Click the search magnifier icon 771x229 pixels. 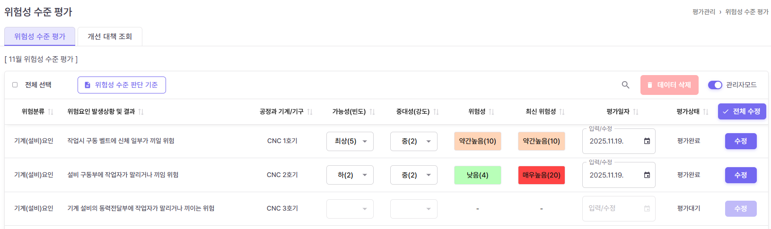[625, 85]
